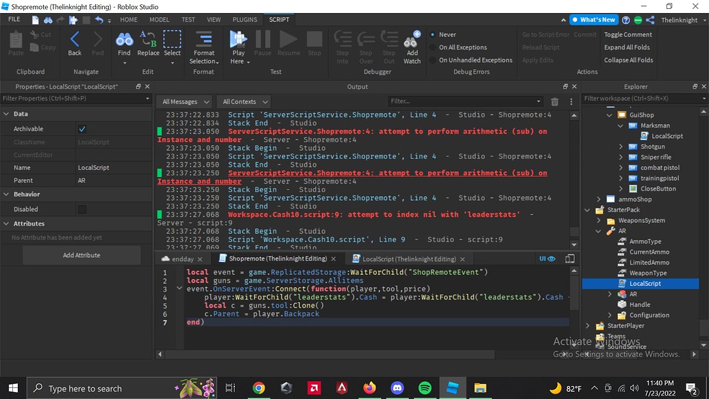709x399 pixels.
Task: Click the binoculars icon in quick access bar
Action: (47, 20)
